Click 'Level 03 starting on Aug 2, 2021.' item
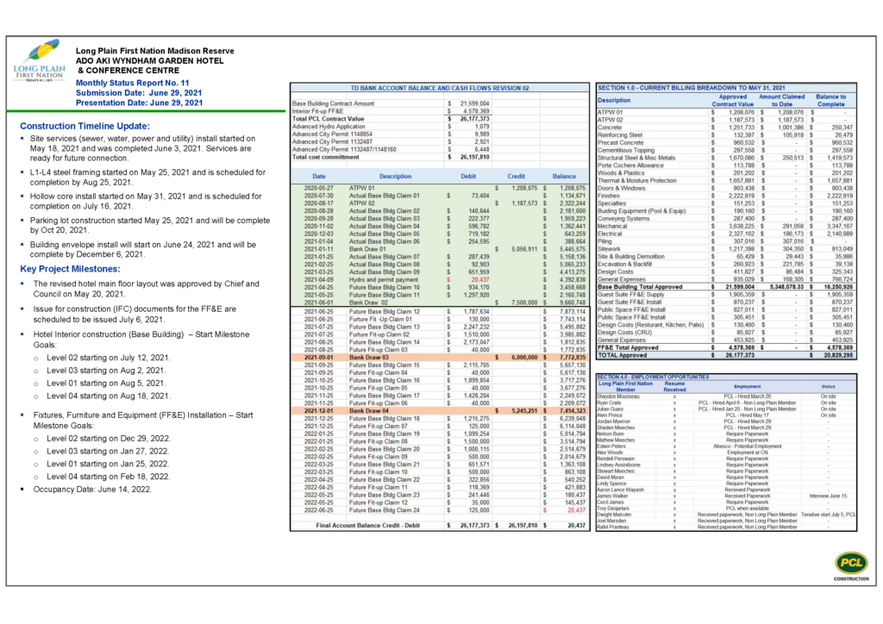The height and width of the screenshot is (624, 883). pyautogui.click(x=106, y=371)
